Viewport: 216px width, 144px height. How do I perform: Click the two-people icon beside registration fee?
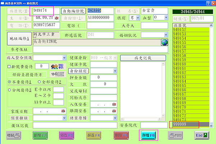[55, 66]
